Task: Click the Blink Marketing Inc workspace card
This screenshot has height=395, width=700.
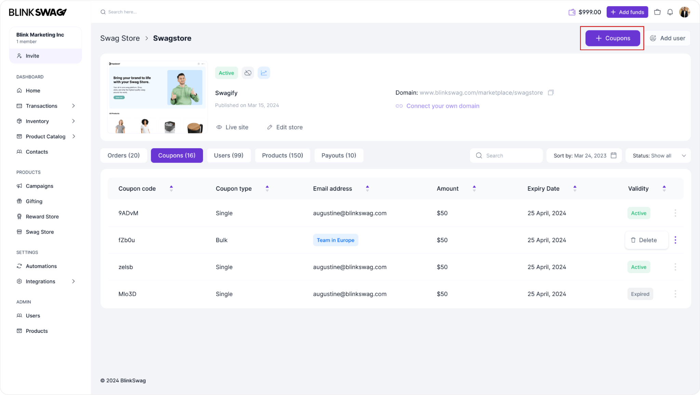Action: click(45, 38)
